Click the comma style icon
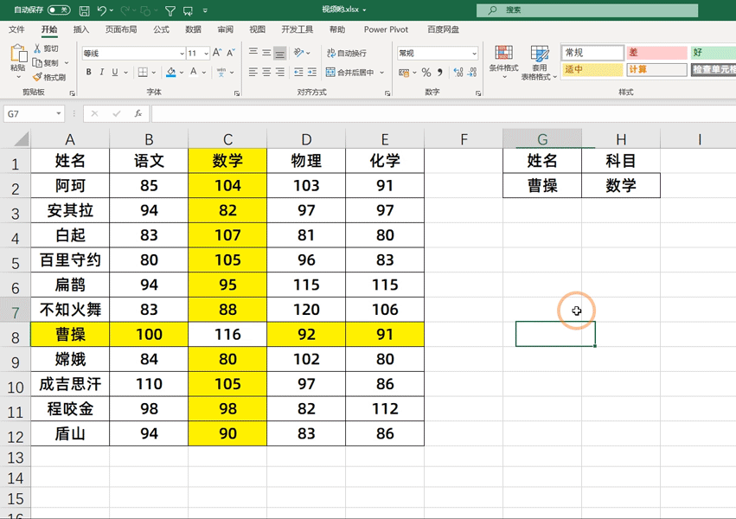Image resolution: width=736 pixels, height=519 pixels. [440, 73]
